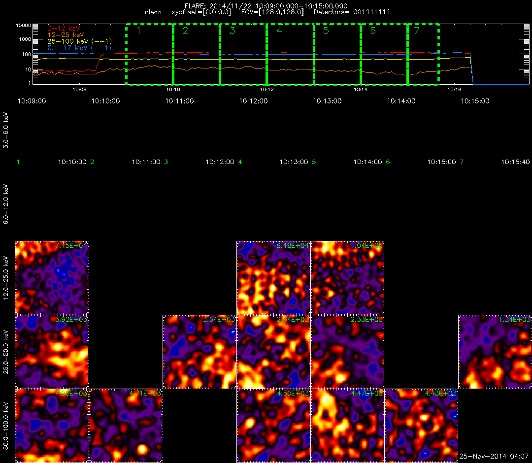Screen dimensions: 532x463
Task: Click the 6.0-12.0 keV row label
Action: (6, 204)
